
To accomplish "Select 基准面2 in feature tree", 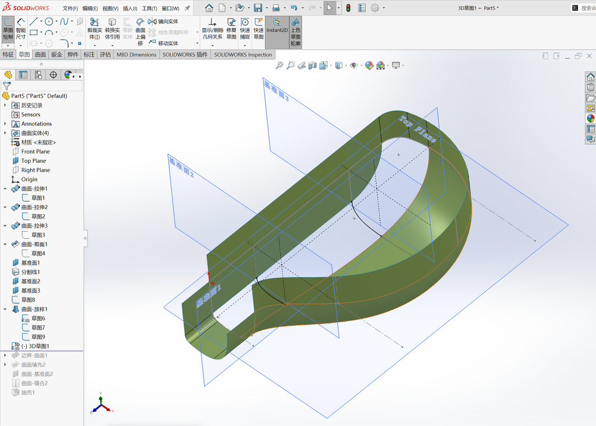I will 30,281.
